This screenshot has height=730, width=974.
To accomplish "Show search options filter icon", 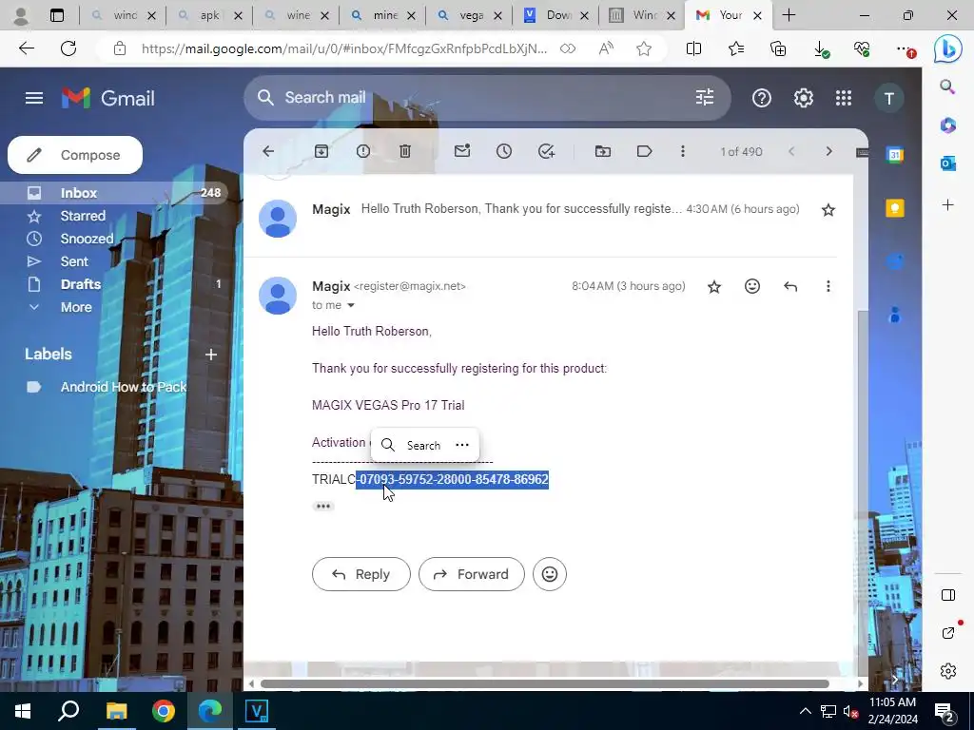I will coord(705,98).
